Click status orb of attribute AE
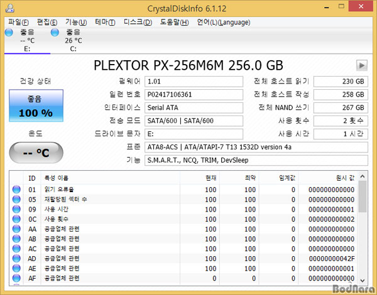Image resolution: width=377 pixels, height=295 pixels. [16, 269]
